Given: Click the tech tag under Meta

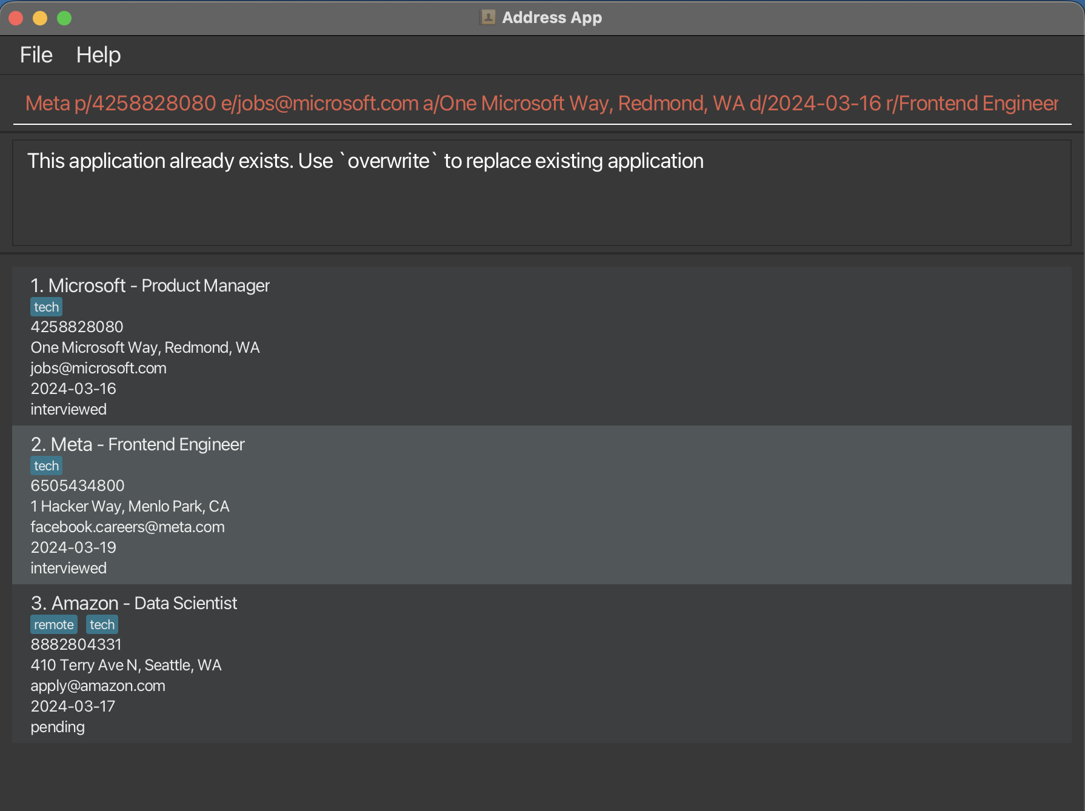Looking at the screenshot, I should (x=46, y=466).
